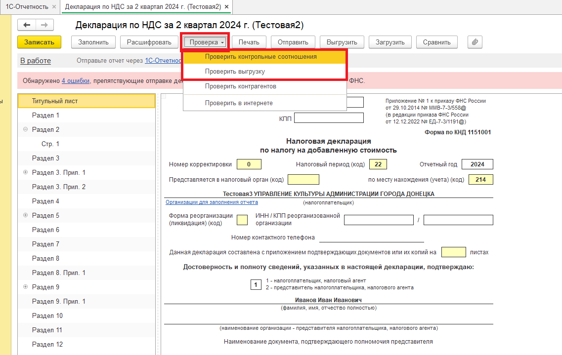
Task: Open the Проверка dropdown button
Action: (x=205, y=42)
